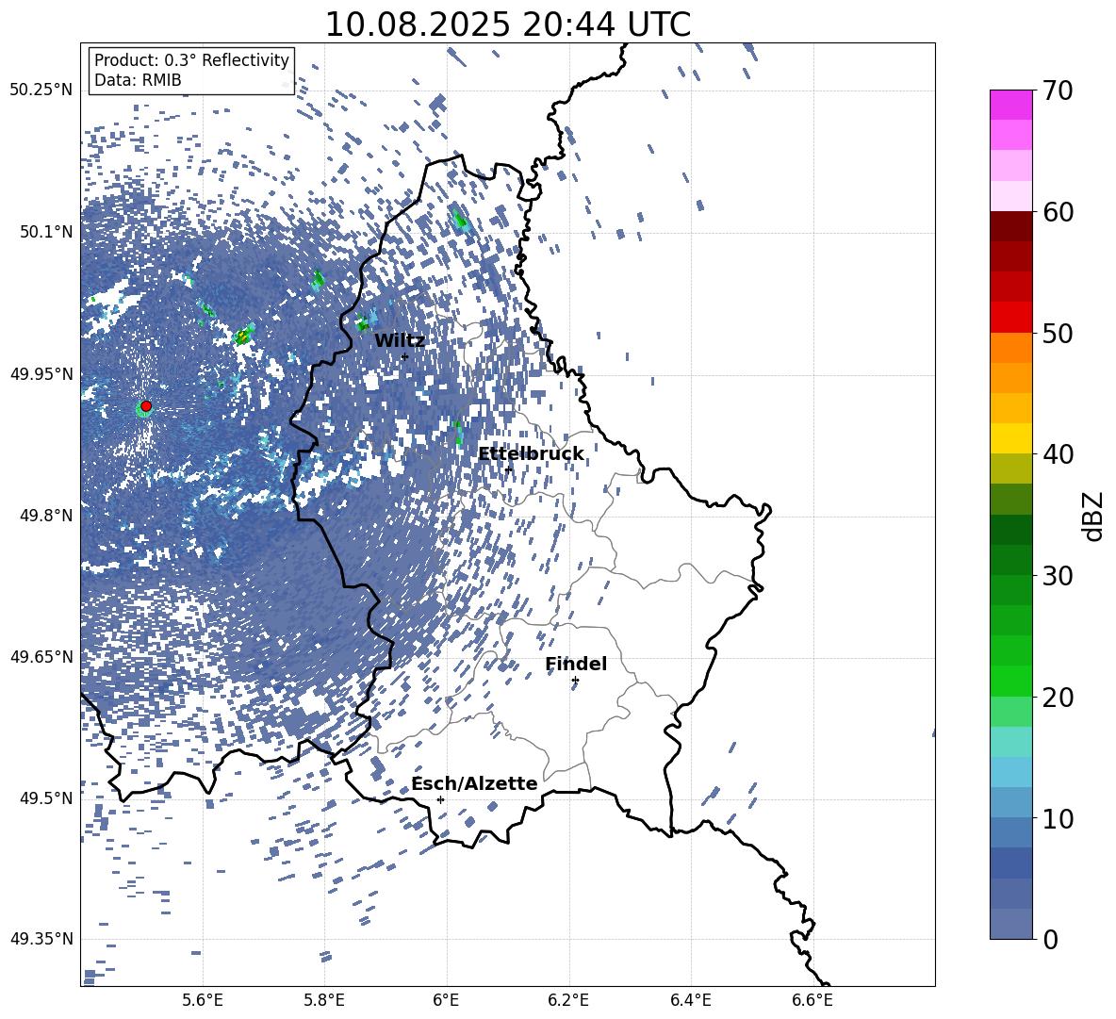The height and width of the screenshot is (1019, 1116).
Task: Click the red radar site marker
Action: point(146,406)
